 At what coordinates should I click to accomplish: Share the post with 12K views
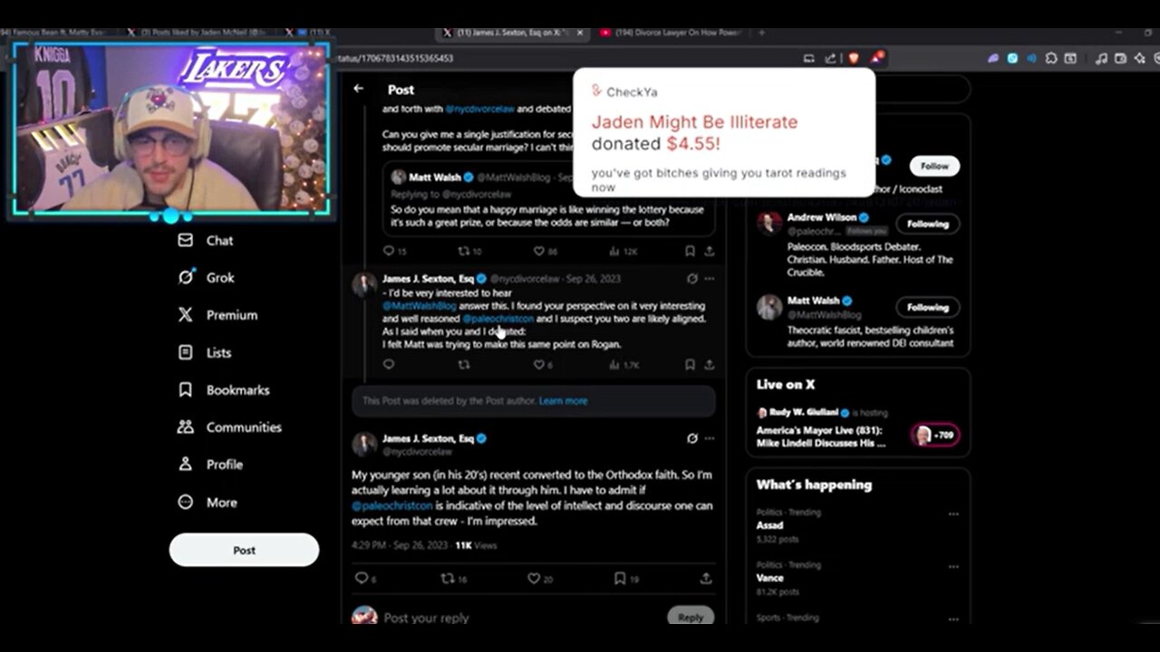(709, 251)
